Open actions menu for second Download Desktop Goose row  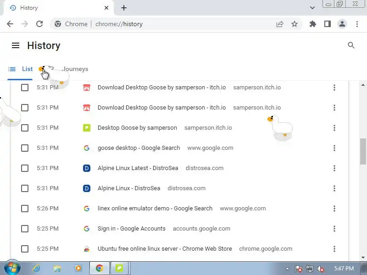click(x=334, y=108)
